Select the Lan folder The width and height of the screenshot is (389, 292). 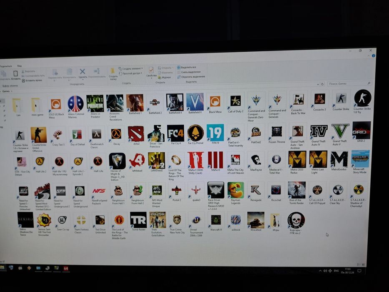(17, 105)
